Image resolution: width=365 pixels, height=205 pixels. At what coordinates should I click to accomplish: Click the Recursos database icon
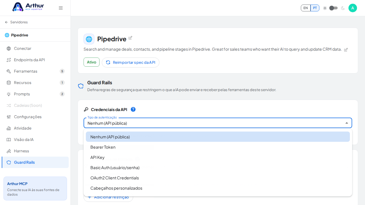(x=9, y=83)
